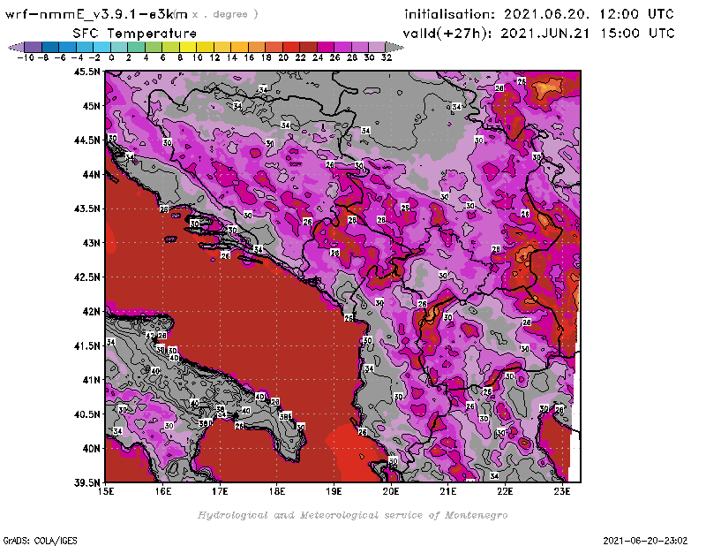Viewport: 706px width, 546px height.
Task: Click the 22E longitude axis label
Action: point(505,491)
